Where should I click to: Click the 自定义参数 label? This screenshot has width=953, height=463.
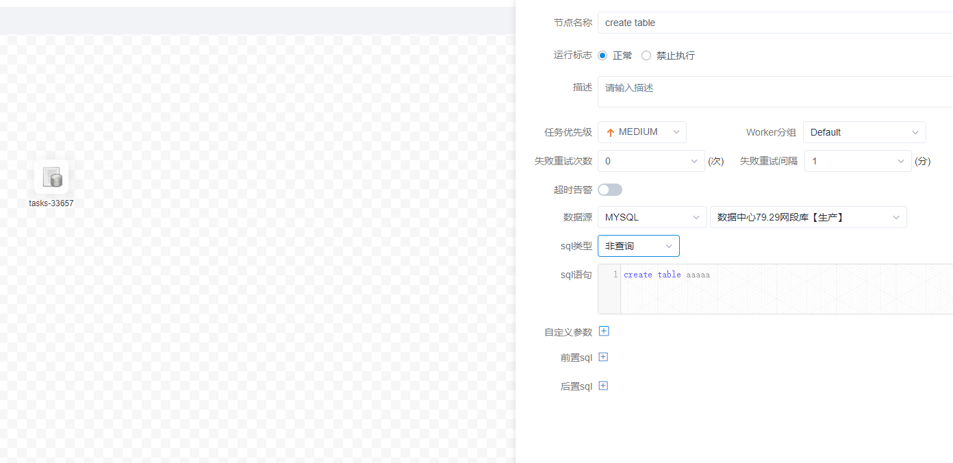click(x=568, y=332)
